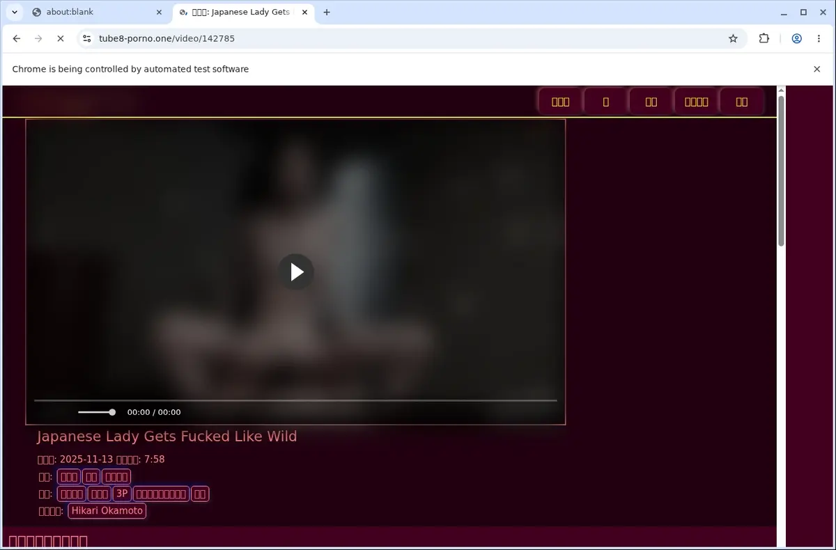836x550 pixels.
Task: Open the Extensions puzzle icon
Action: click(764, 38)
